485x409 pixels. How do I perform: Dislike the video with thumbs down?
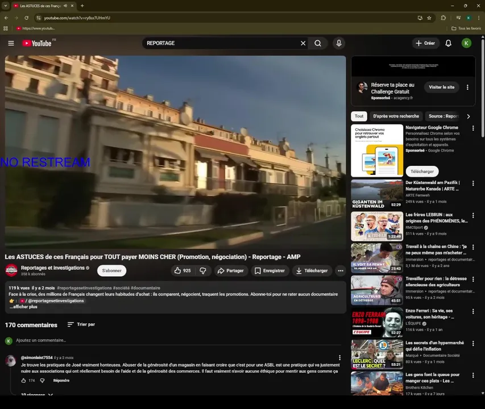click(203, 270)
